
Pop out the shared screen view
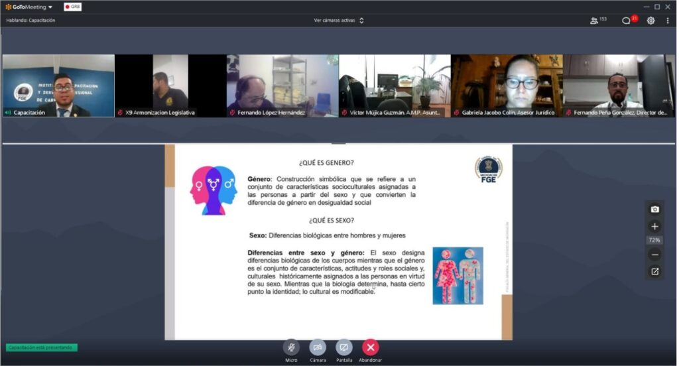pos(654,271)
